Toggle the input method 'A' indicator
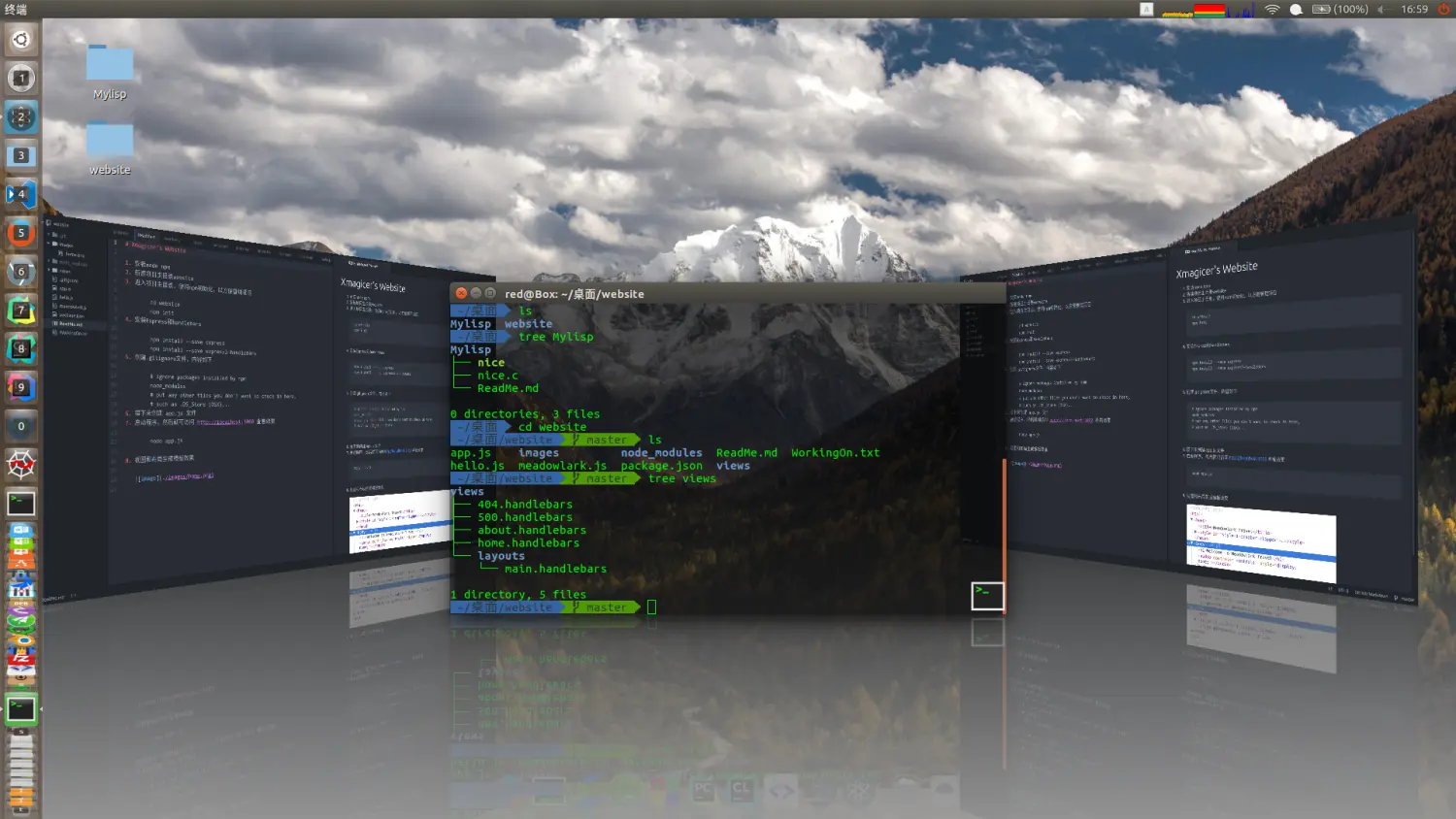1456x819 pixels. (1146, 10)
